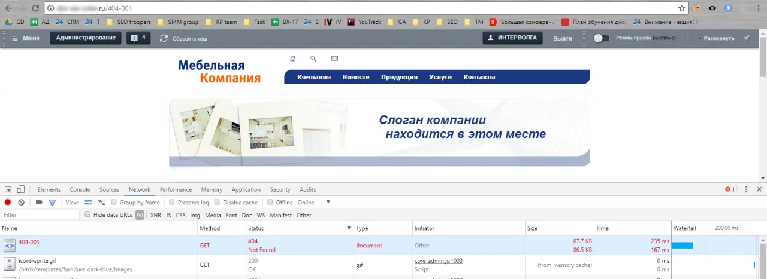Open the Online throttling dropdown
Screen dimensions: 767x279
point(314,203)
